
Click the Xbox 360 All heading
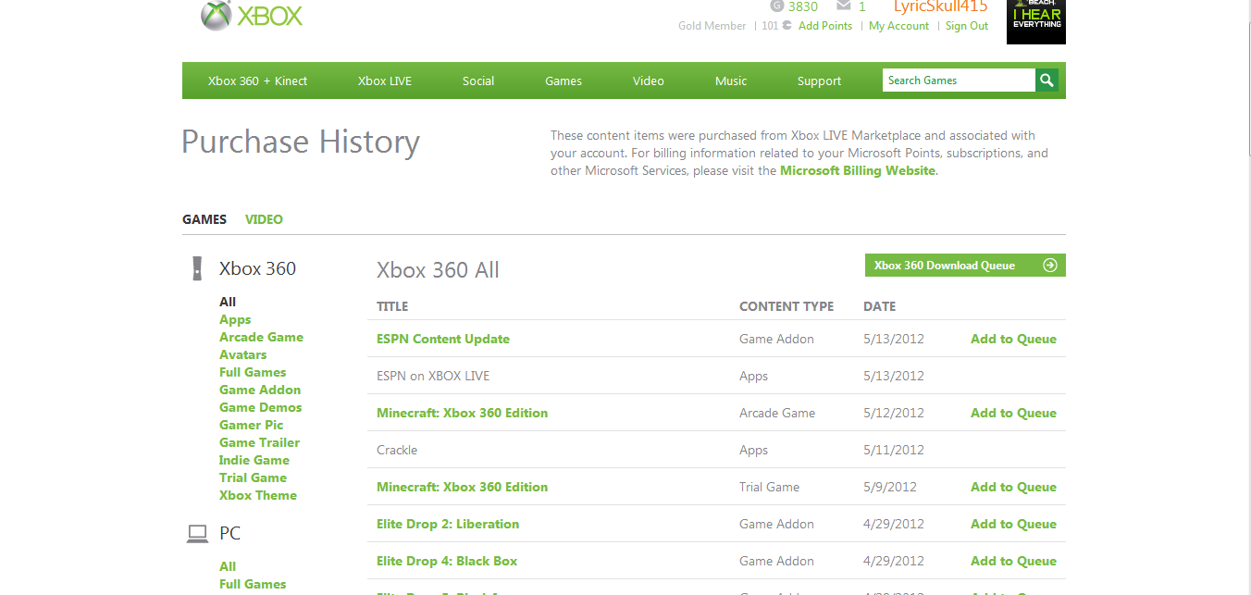click(x=438, y=270)
